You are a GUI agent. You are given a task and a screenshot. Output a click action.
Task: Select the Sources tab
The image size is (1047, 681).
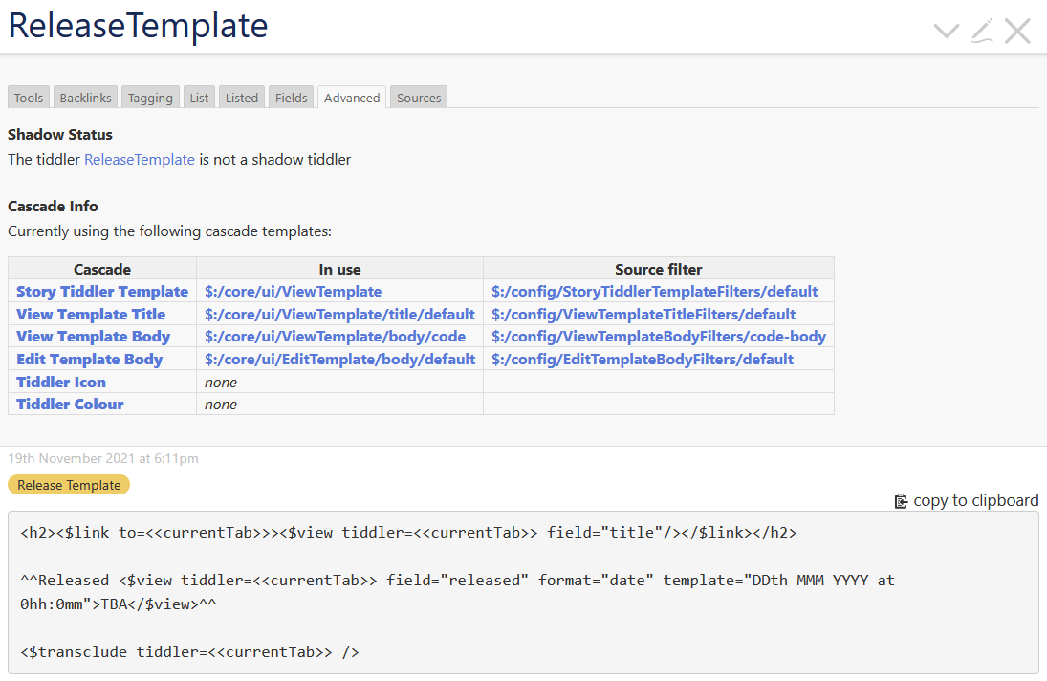419,98
